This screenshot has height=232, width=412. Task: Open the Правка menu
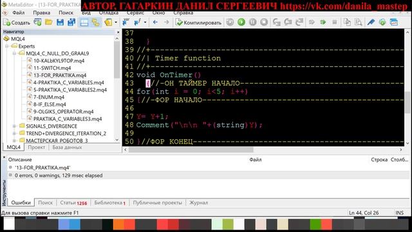41,13
